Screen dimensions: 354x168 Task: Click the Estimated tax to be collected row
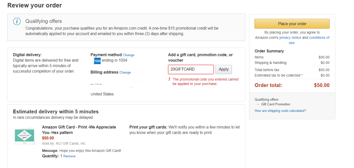292,75
